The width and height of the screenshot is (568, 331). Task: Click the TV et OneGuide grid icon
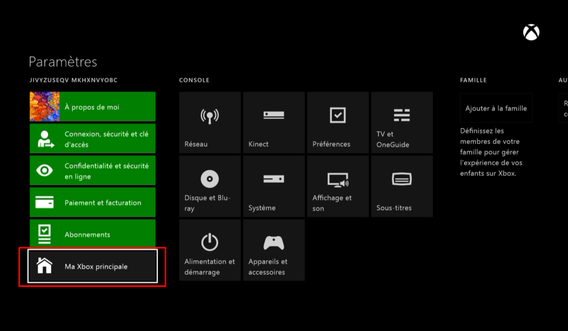402,115
